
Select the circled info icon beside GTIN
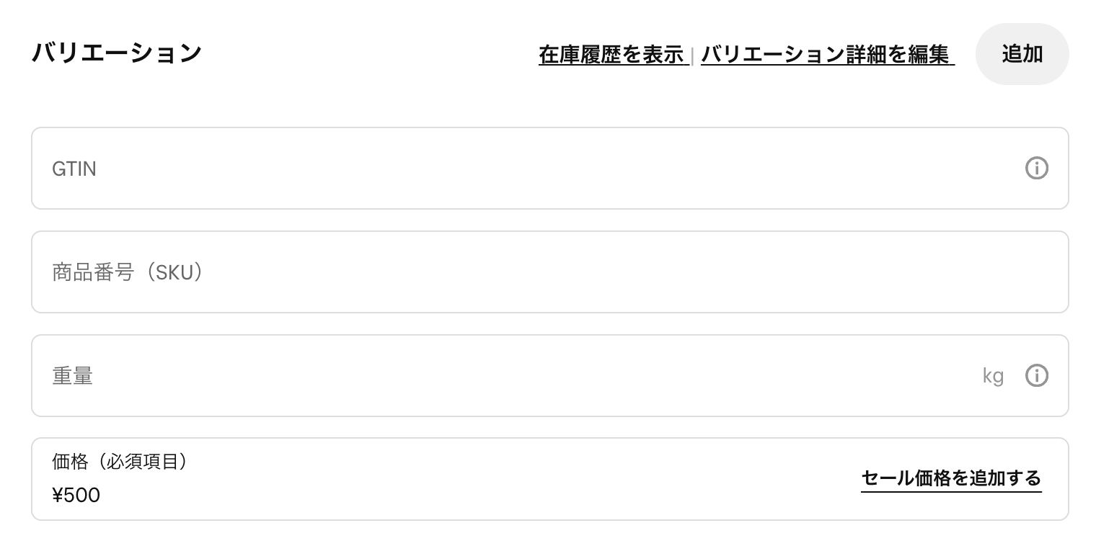click(x=1037, y=168)
